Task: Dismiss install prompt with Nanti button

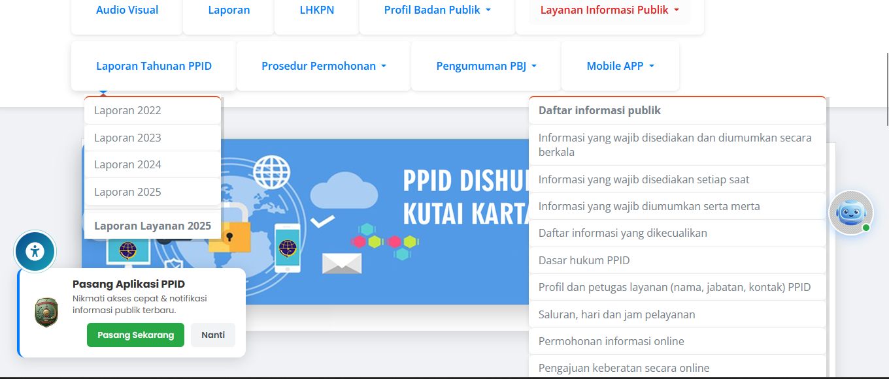Action: 213,335
